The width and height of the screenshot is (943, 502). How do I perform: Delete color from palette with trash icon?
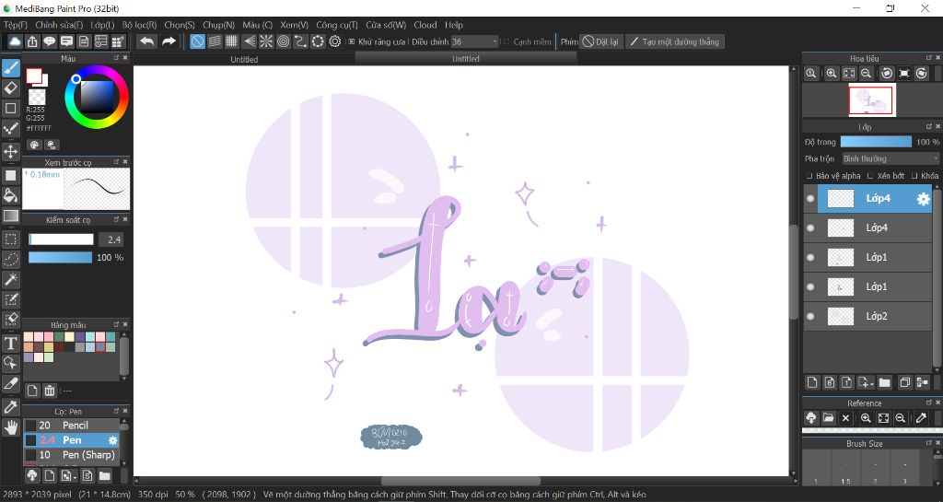pos(50,391)
